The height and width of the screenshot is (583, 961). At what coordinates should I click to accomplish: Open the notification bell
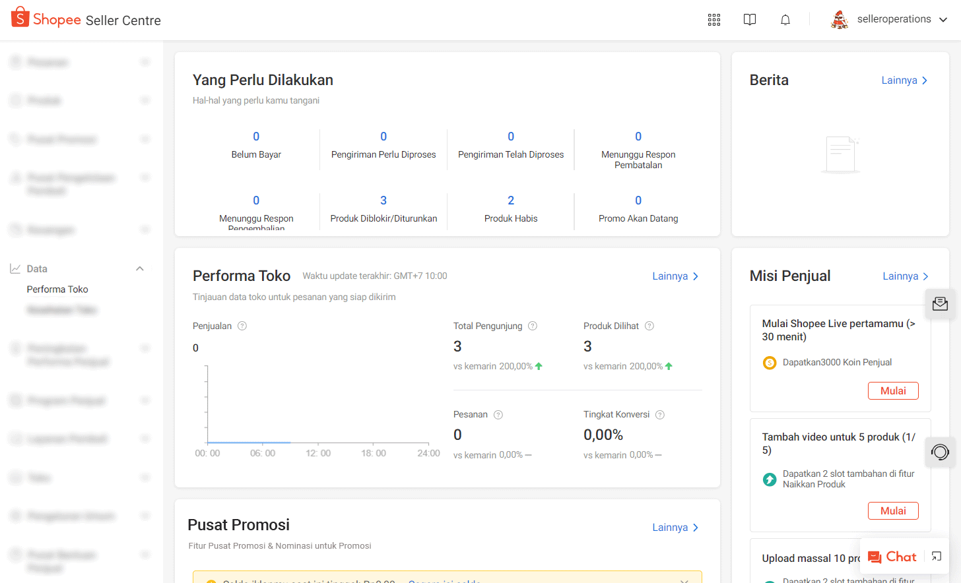point(785,20)
